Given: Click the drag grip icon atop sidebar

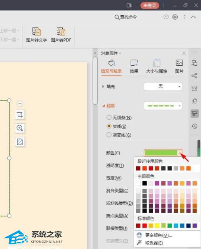Looking at the screenshot, I should (x=195, y=52).
